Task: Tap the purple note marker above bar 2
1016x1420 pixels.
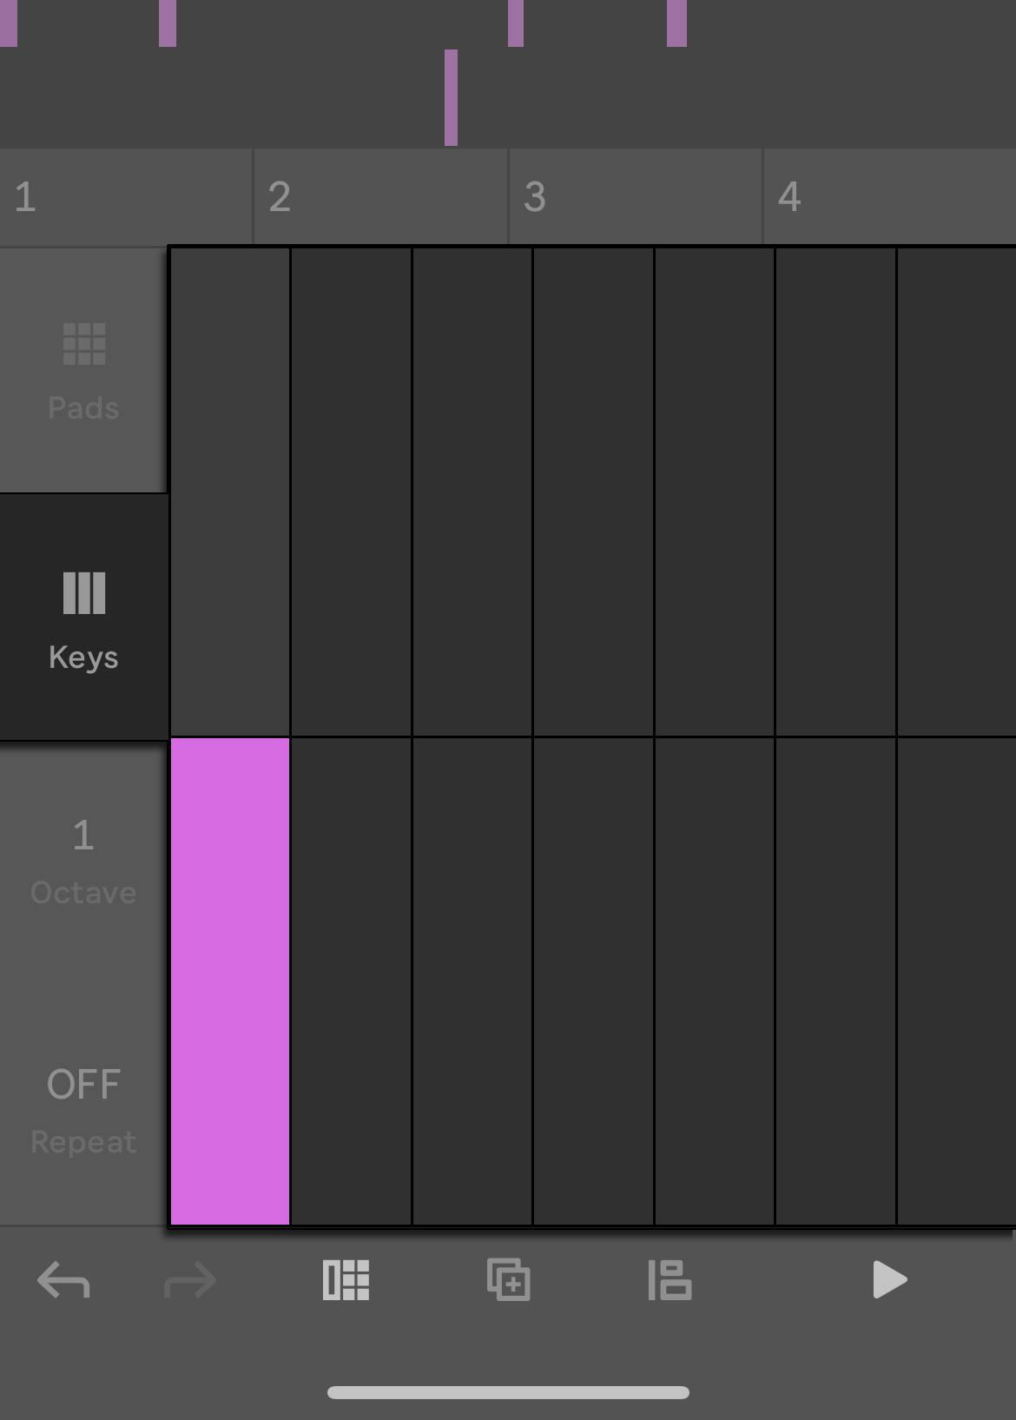Action: 451,96
